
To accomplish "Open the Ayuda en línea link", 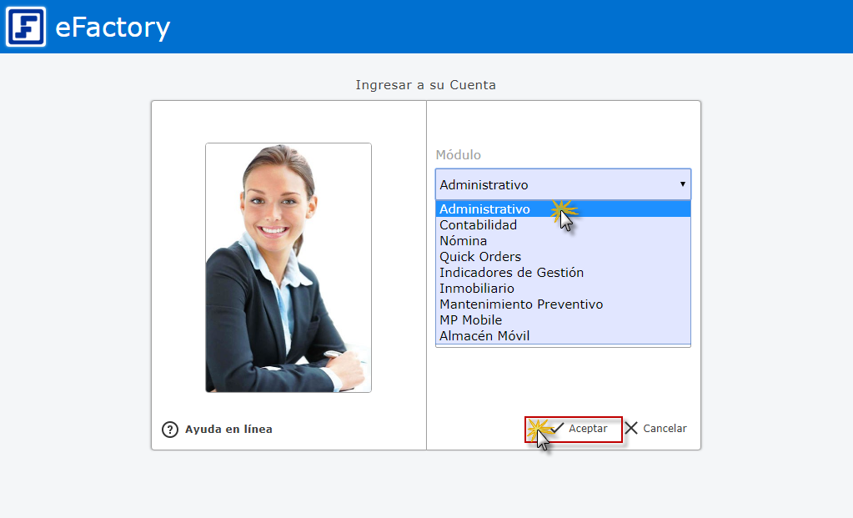I will (228, 430).
